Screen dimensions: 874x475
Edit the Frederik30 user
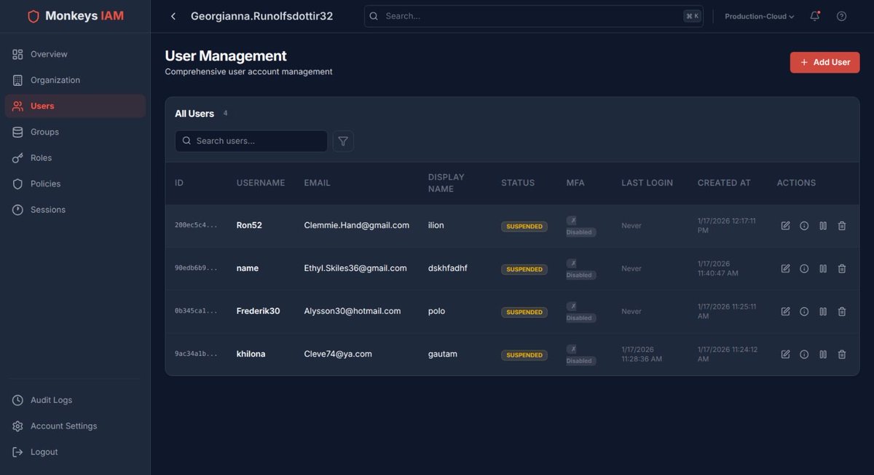pyautogui.click(x=785, y=312)
